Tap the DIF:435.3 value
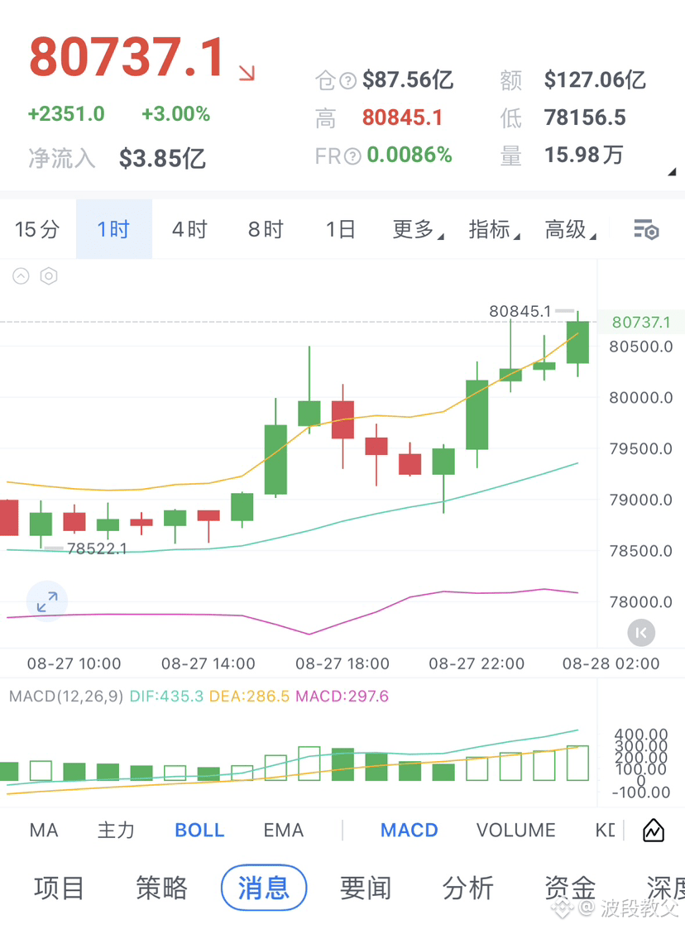 point(166,697)
